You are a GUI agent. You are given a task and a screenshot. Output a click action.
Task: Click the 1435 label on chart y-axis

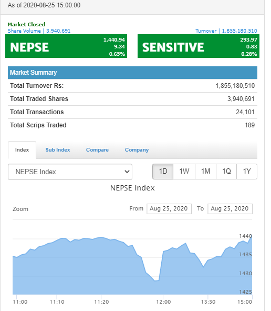[245, 255]
